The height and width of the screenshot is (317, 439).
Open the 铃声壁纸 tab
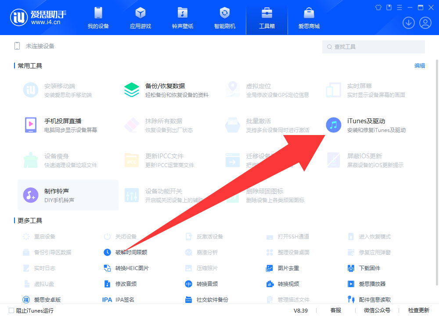(x=183, y=18)
